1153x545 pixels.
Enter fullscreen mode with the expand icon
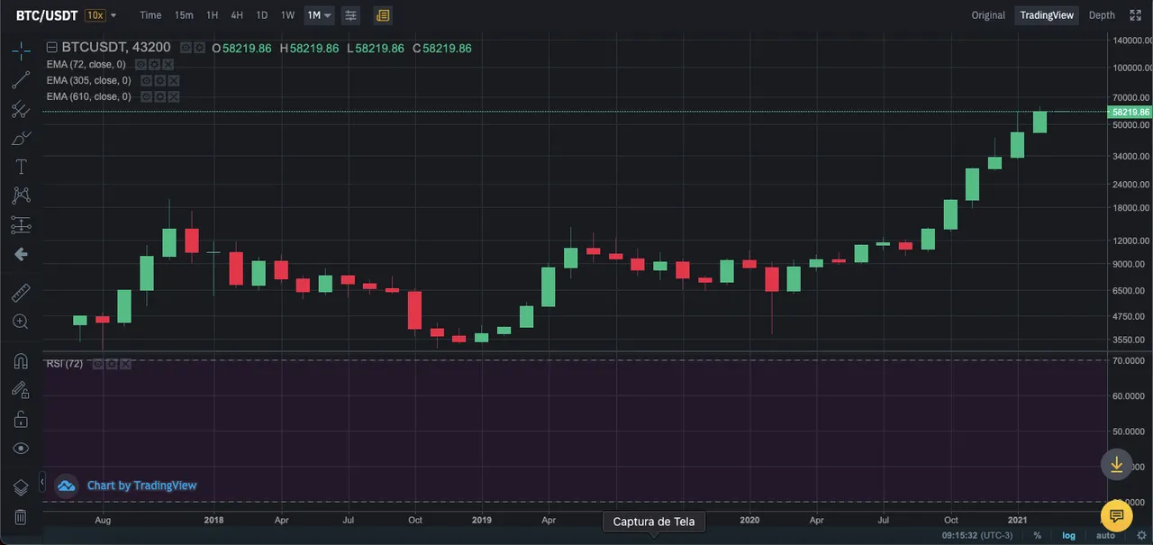(x=1135, y=15)
